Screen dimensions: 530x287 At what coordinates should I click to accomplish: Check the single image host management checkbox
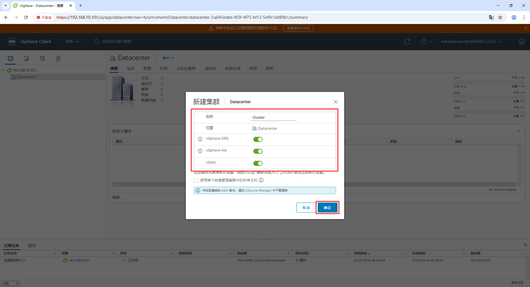click(x=196, y=180)
